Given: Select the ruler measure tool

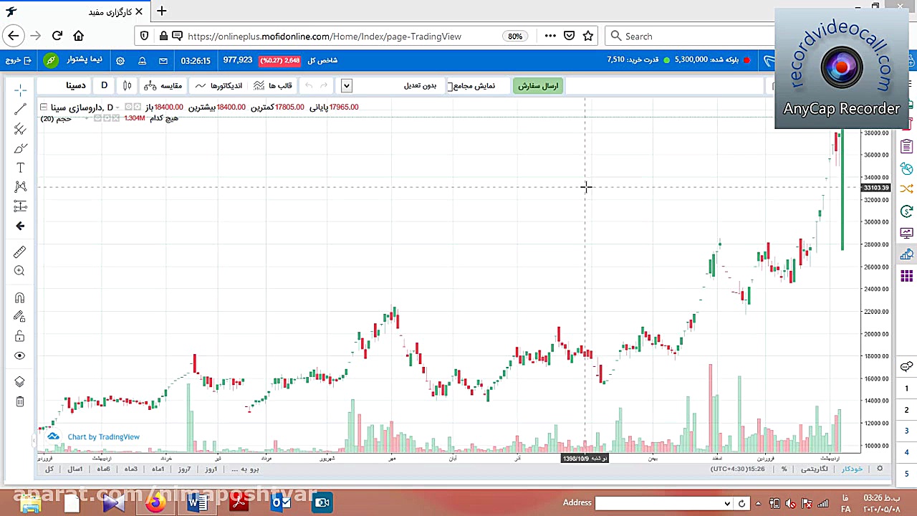Looking at the screenshot, I should 20,252.
